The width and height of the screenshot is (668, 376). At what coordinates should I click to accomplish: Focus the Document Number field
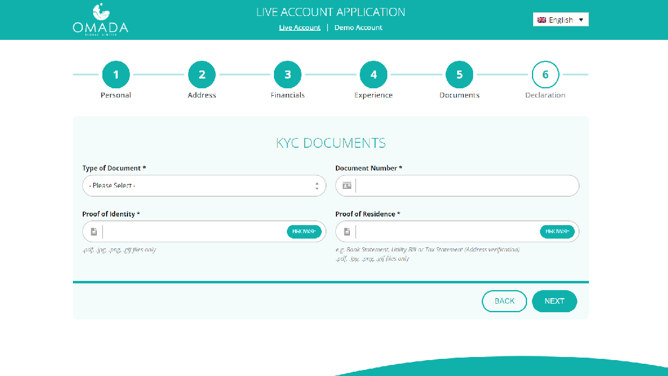(457, 186)
